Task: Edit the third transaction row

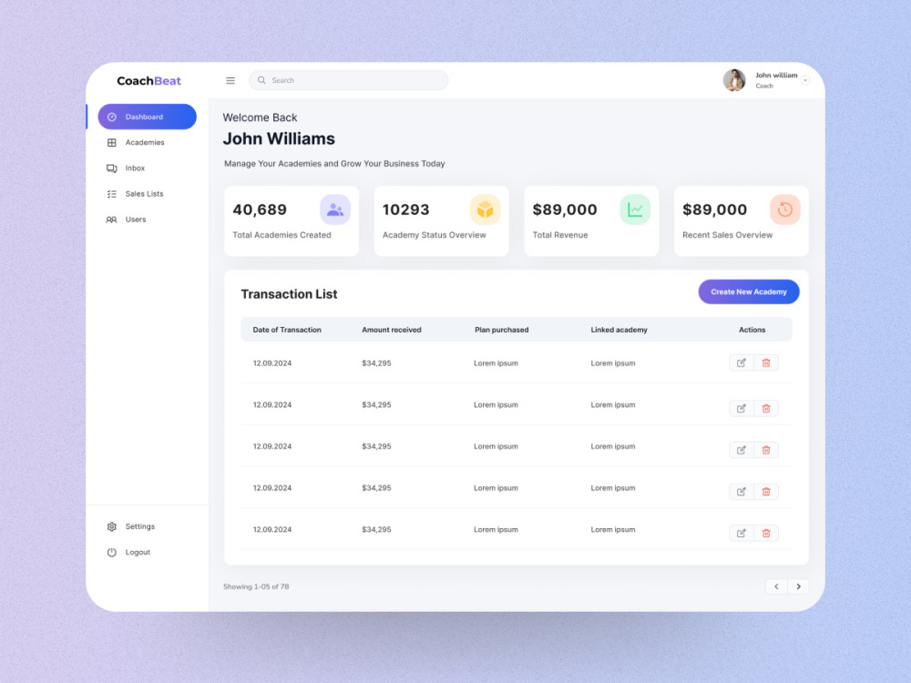Action: click(742, 450)
